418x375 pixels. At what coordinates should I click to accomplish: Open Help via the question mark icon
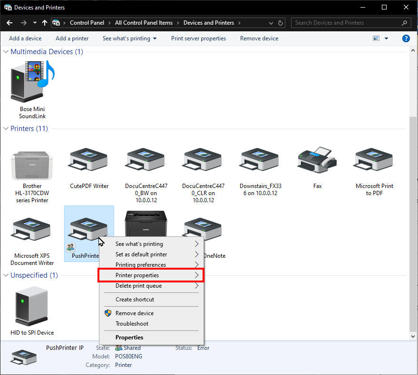406,38
